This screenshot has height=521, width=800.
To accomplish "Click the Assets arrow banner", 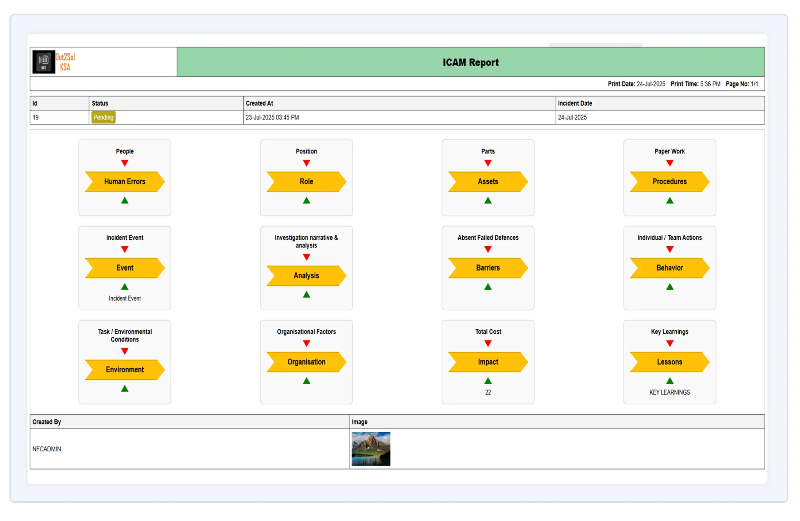I will coord(488,181).
